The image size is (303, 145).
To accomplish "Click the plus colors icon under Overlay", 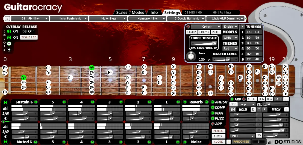I will click(x=9, y=49).
